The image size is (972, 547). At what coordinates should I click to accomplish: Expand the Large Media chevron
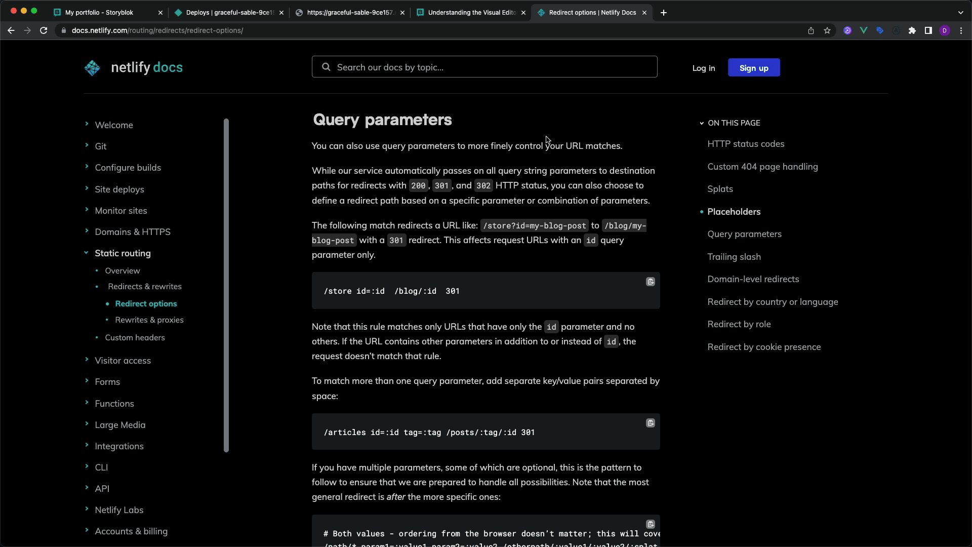pos(87,424)
